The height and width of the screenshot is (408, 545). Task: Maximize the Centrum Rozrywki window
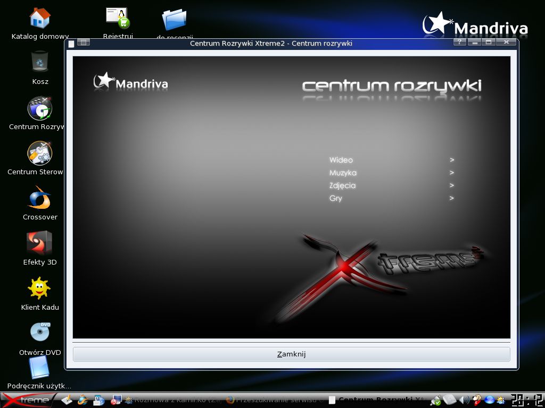click(489, 42)
